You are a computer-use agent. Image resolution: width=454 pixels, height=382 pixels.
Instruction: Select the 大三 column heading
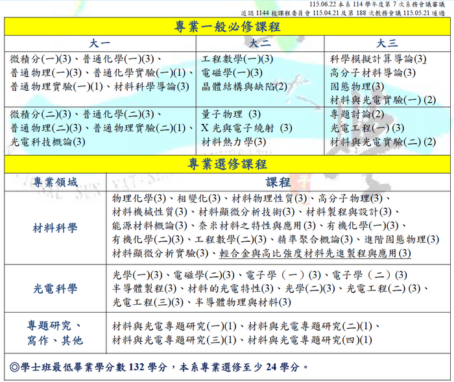[387, 43]
